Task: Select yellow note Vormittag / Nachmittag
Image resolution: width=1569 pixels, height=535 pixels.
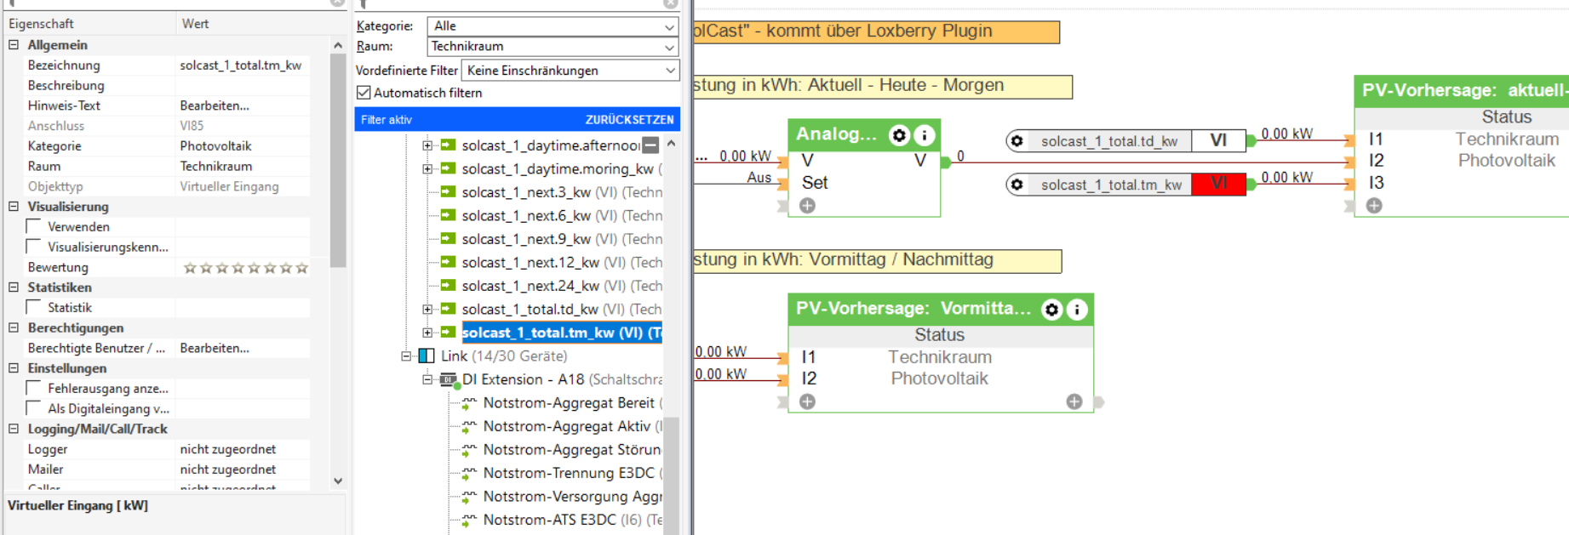Action: (x=878, y=260)
